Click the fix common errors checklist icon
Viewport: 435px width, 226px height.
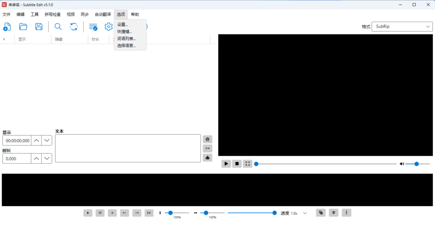93,27
